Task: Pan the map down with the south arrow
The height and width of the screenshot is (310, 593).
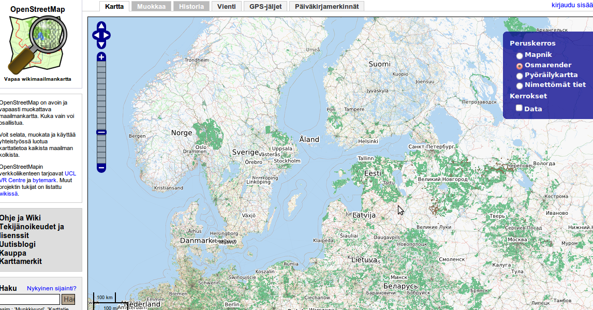Action: (101, 45)
